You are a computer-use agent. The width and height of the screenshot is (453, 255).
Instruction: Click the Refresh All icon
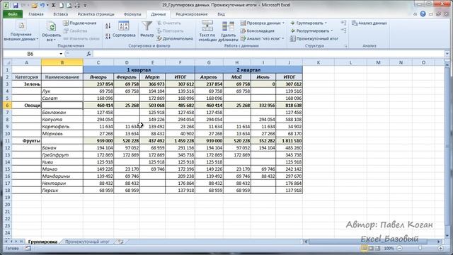(52, 27)
